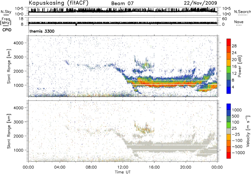The image size is (251, 174).
Task: Click the title 'Kapuskasing (fitACF)'
Action: (x=58, y=3)
